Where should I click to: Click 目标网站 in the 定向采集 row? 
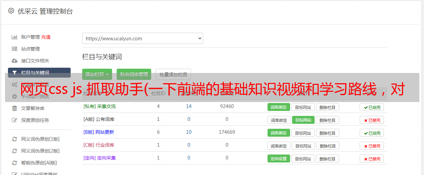coord(303,158)
